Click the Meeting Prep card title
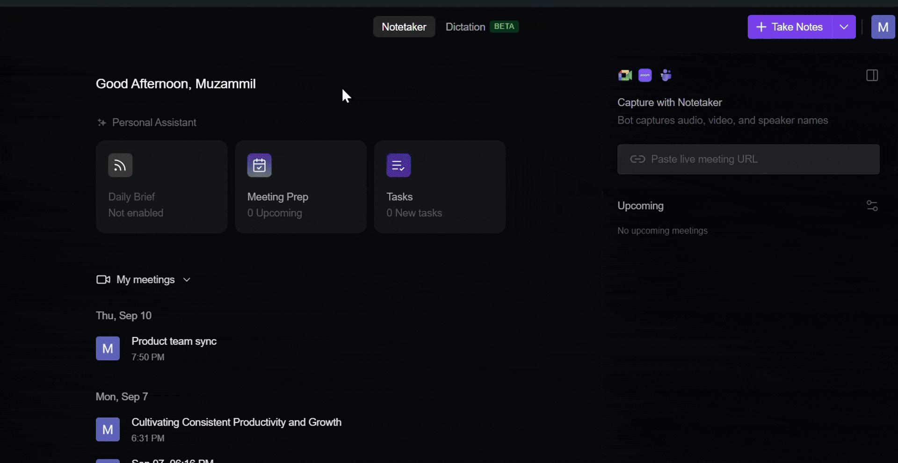The width and height of the screenshot is (898, 463). 278,197
